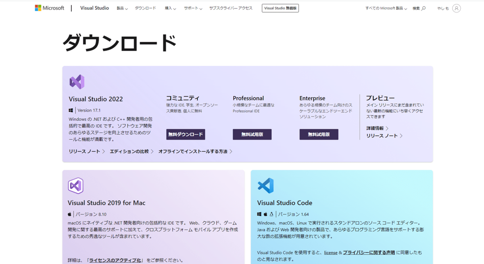Click the バージョン 8.10 text
Image resolution: width=484 pixels, height=264 pixels.
[x=91, y=214]
